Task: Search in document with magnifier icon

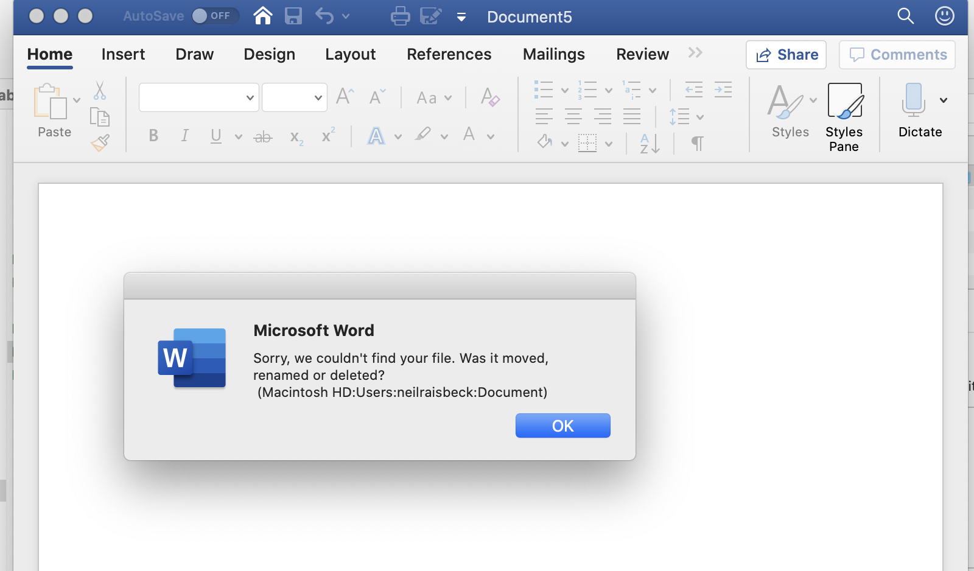Action: 906,16
